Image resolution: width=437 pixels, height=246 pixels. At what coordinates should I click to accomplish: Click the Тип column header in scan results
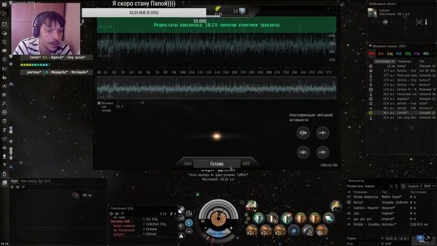click(x=384, y=192)
